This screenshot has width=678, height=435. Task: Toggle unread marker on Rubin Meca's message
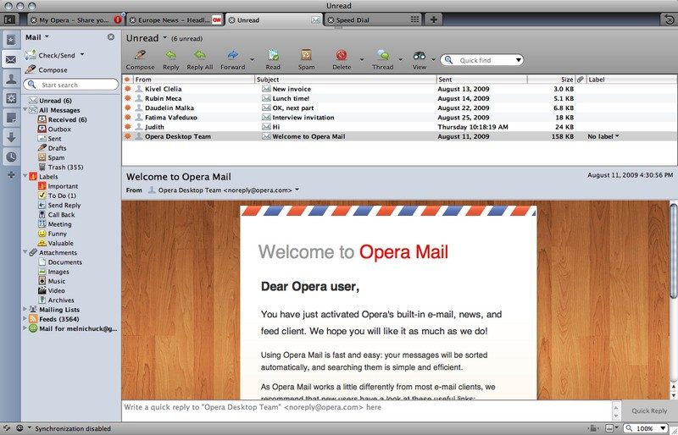[x=128, y=98]
